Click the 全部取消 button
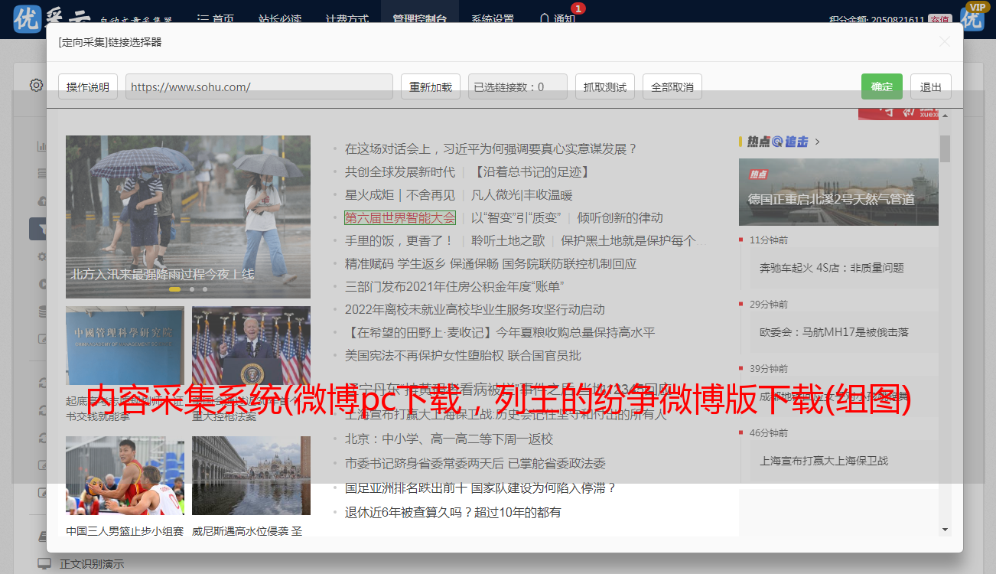The width and height of the screenshot is (996, 574). pos(672,86)
